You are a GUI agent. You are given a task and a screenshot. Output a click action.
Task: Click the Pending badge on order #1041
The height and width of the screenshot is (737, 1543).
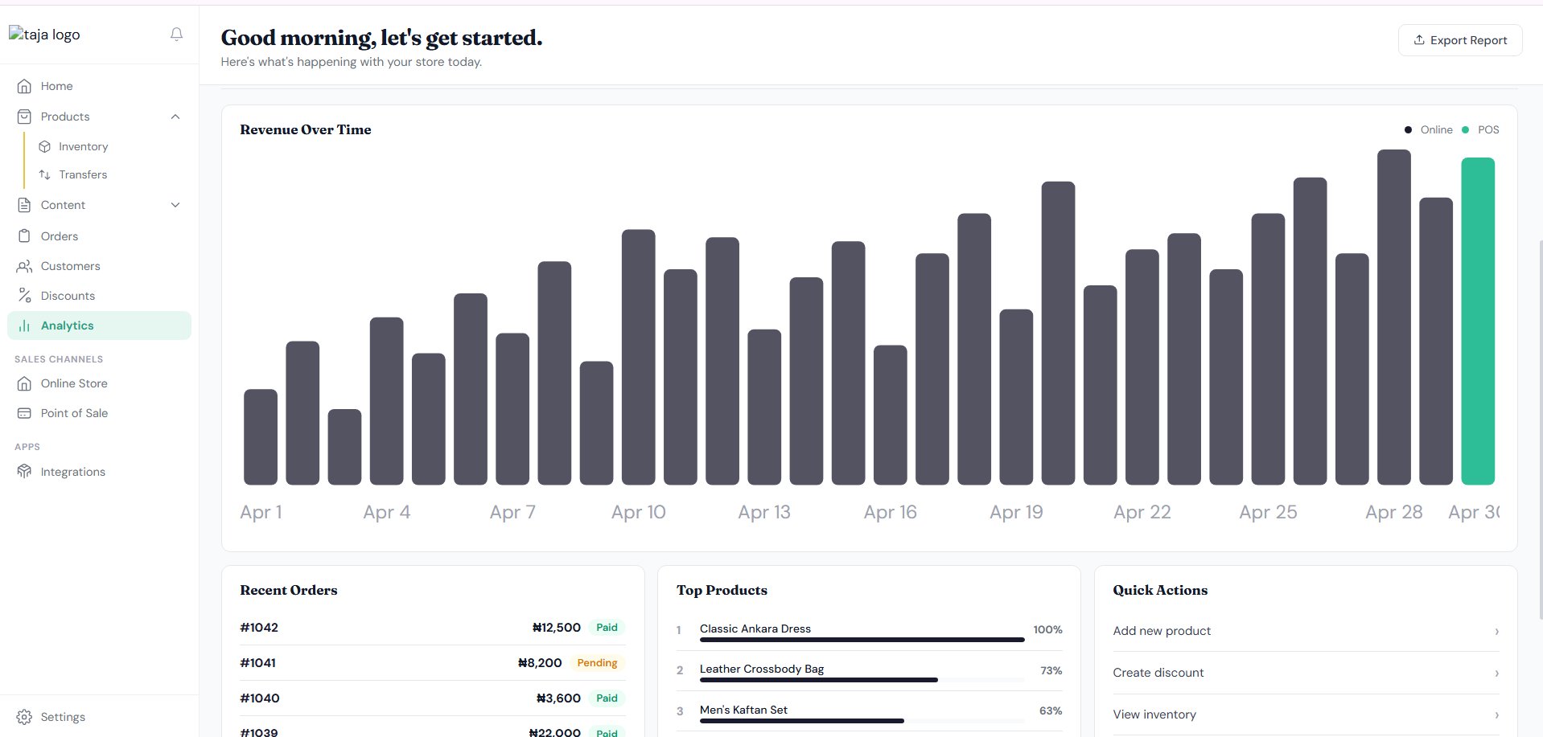click(597, 663)
